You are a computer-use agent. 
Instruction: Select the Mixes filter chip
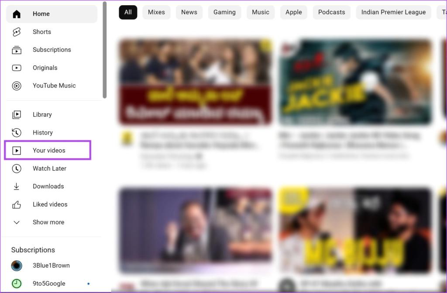156,12
